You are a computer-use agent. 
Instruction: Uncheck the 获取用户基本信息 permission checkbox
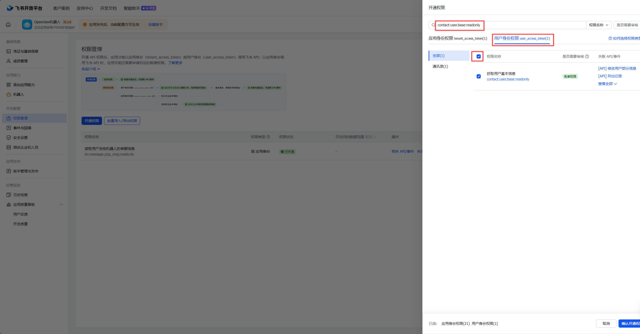478,76
